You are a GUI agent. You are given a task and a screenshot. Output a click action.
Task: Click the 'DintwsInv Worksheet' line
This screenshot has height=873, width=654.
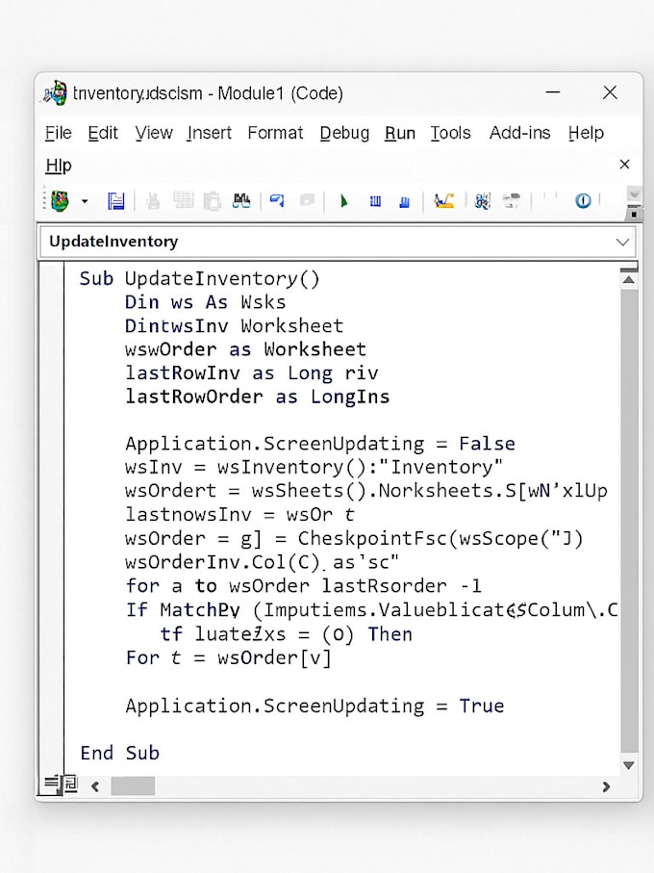tap(234, 325)
